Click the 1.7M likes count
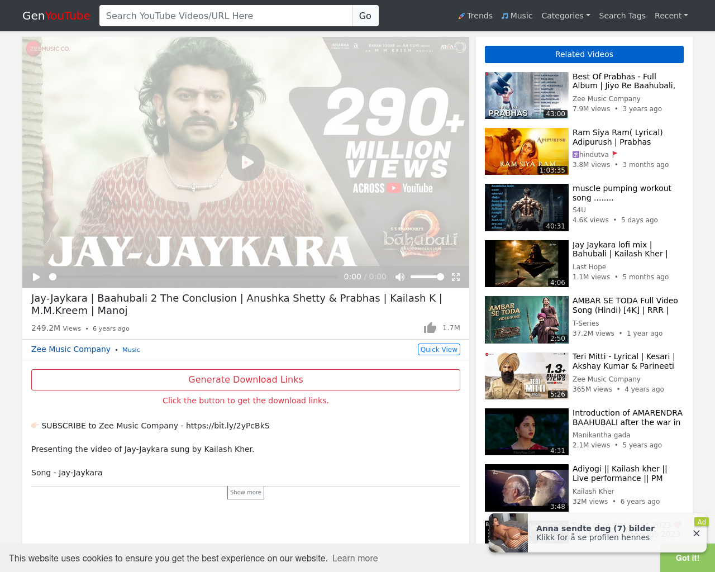 point(451,328)
